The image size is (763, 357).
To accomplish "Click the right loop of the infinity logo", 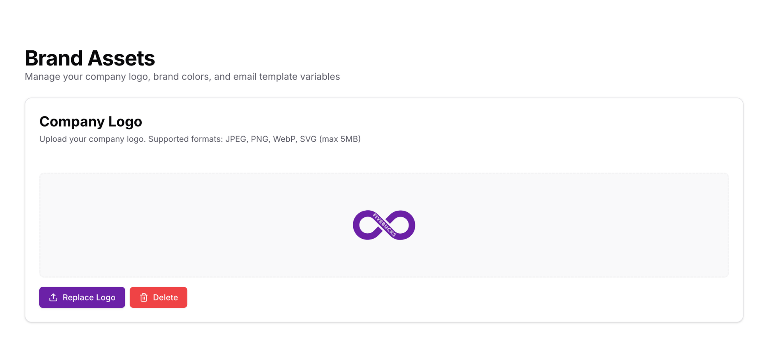I will click(401, 225).
